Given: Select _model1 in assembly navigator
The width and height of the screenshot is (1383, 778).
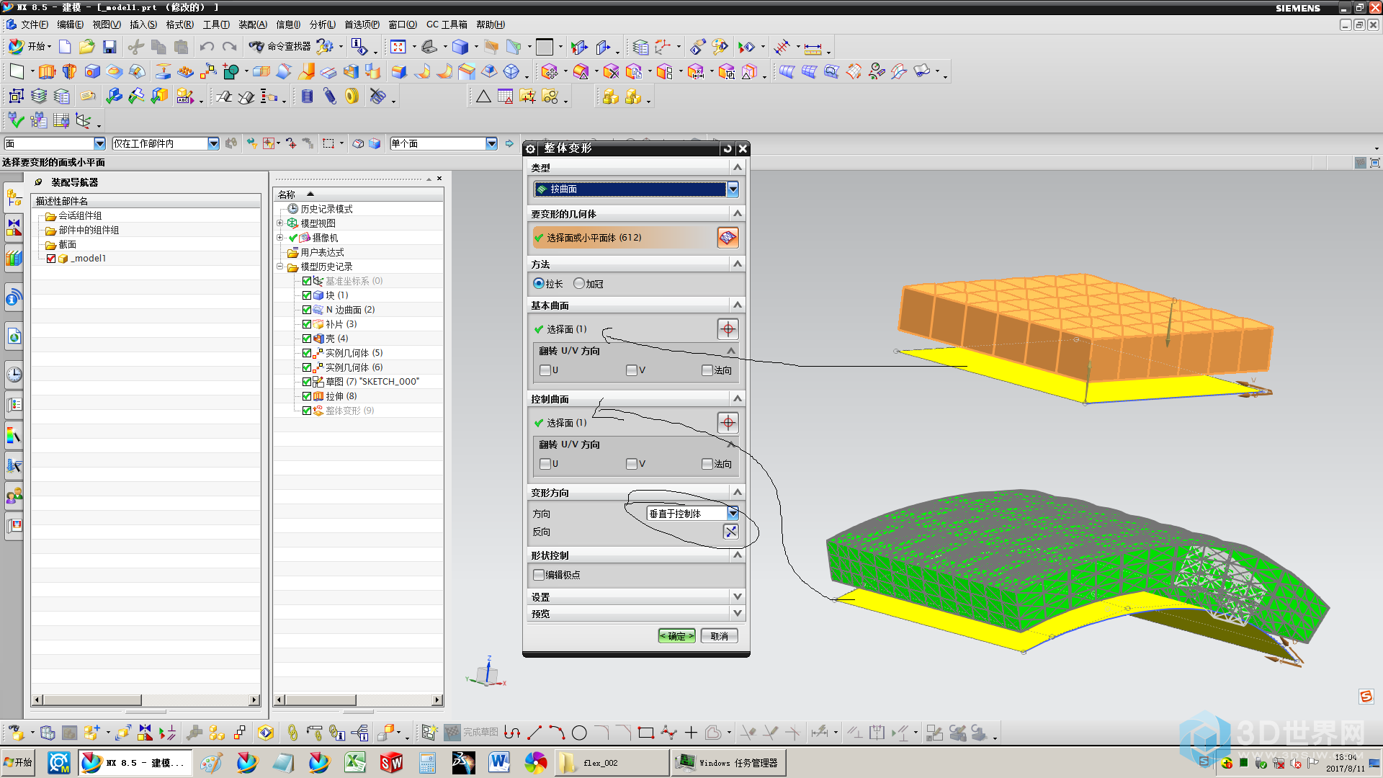Looking at the screenshot, I should pyautogui.click(x=89, y=259).
